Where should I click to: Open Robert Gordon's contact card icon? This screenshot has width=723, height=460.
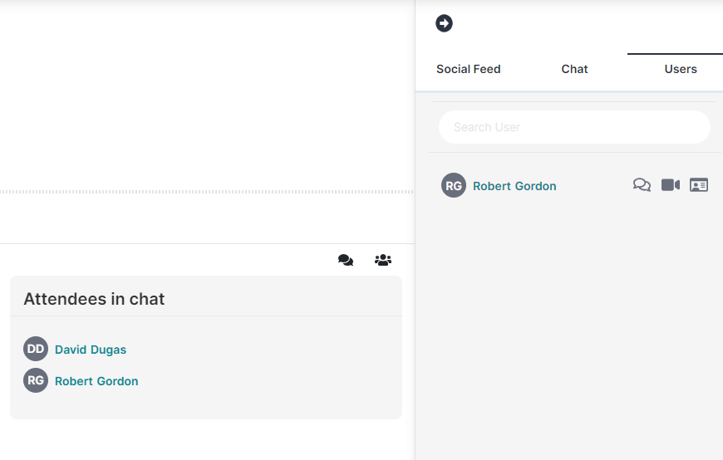(x=699, y=185)
